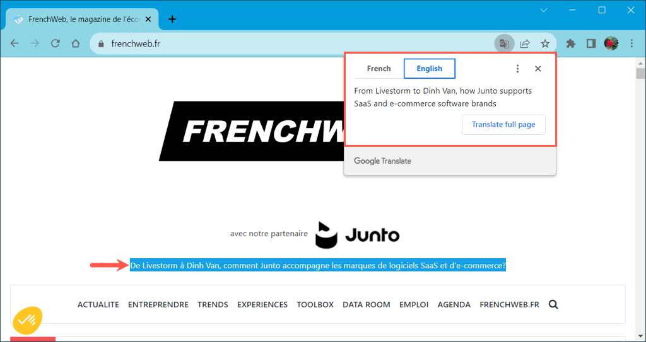Go to the Home page icon
The height and width of the screenshot is (342, 646).
[x=76, y=43]
